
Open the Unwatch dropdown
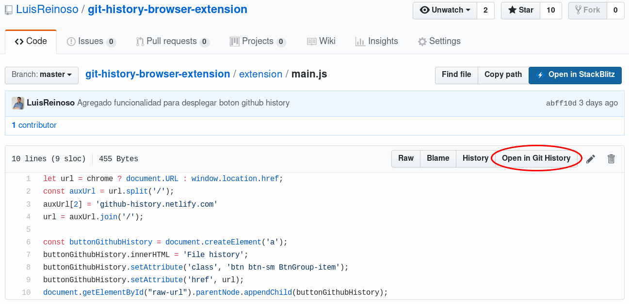pos(445,10)
